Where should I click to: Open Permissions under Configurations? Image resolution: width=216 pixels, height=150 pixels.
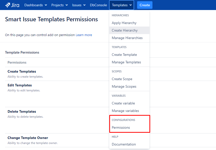coord(121,127)
